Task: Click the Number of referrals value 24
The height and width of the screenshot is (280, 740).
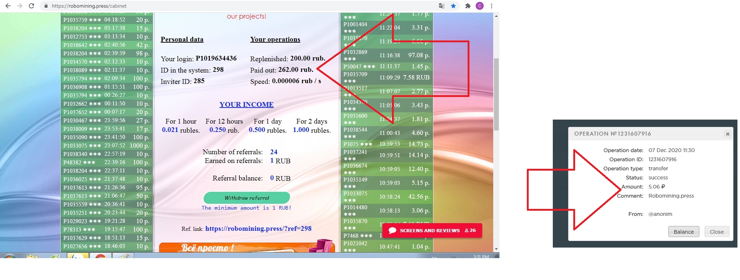Action: pos(274,152)
